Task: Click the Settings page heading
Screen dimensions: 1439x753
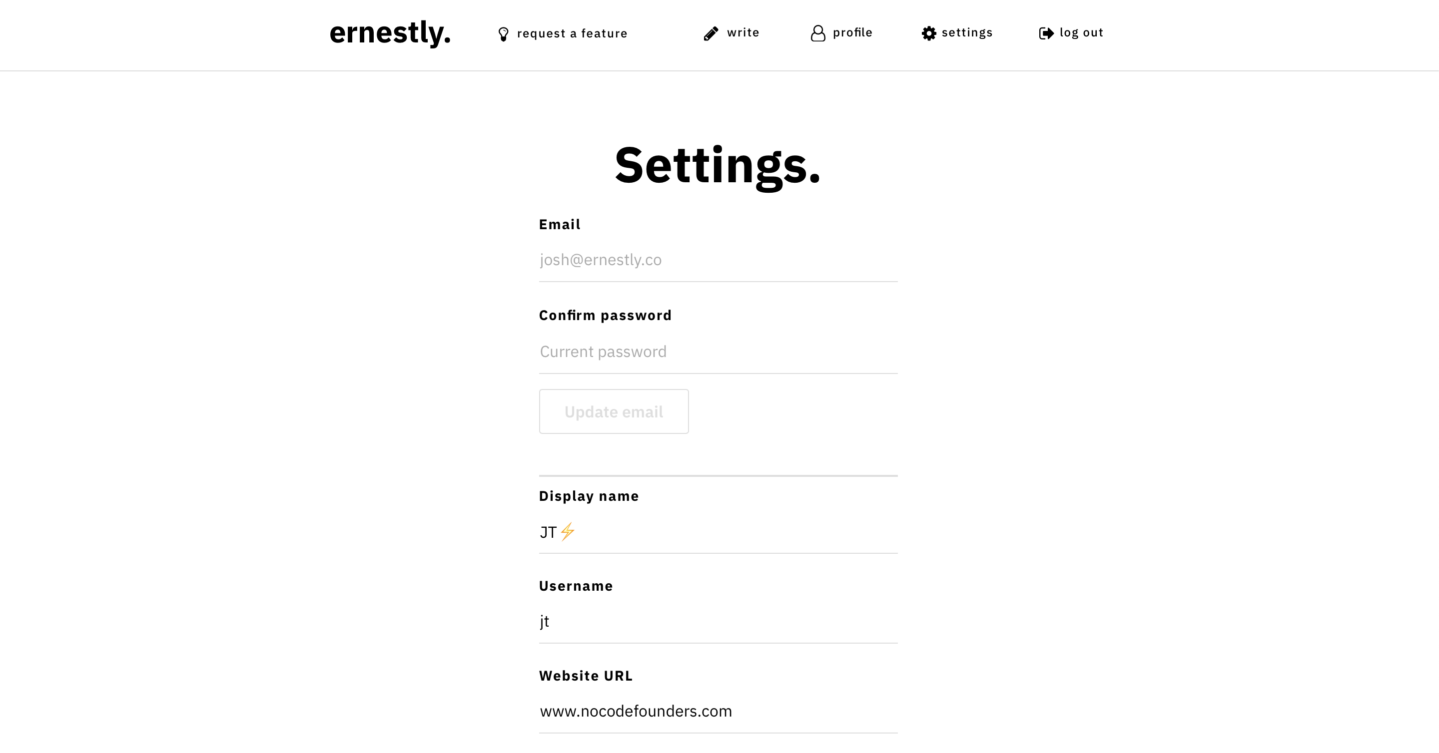Action: tap(718, 165)
